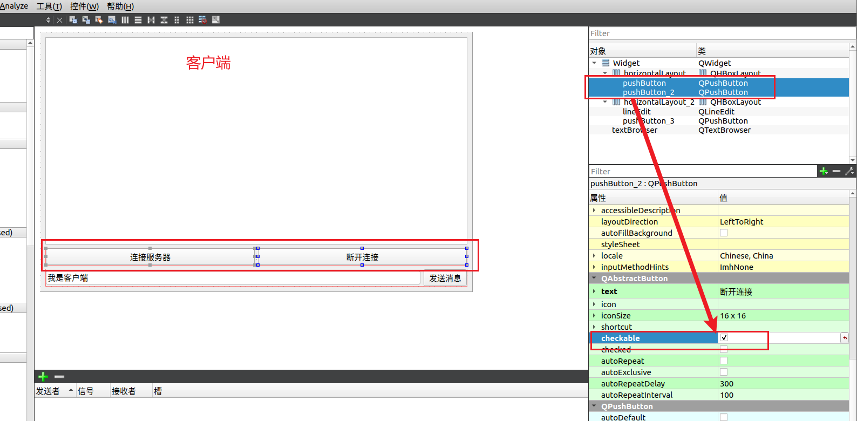Lay out vertically in splitter icon

tap(164, 20)
